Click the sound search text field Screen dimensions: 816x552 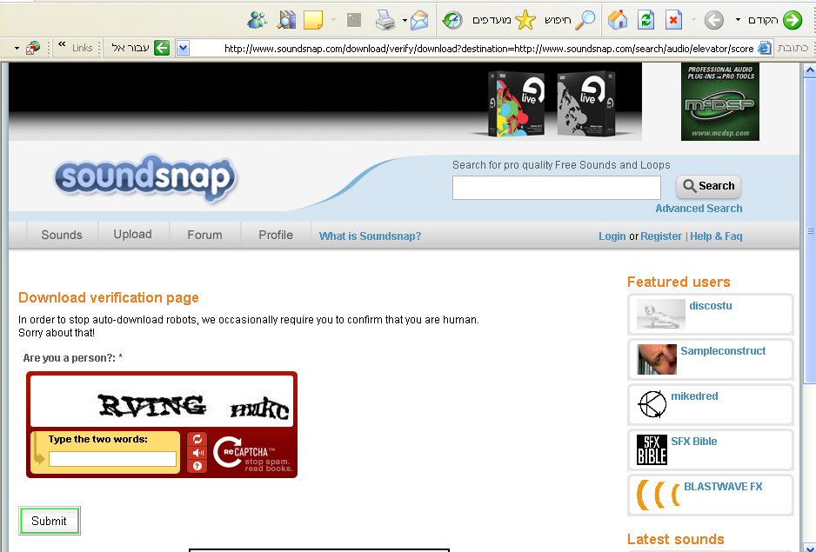click(556, 188)
